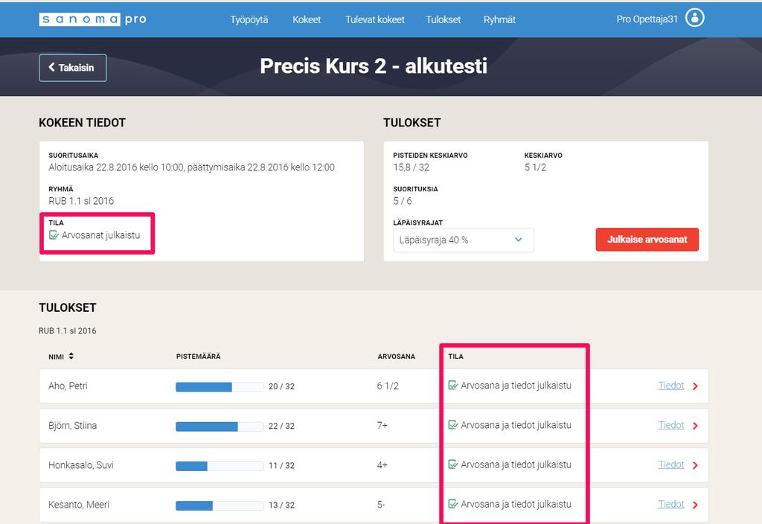Click the status icon in Kesanto, Meeri row
This screenshot has width=762, height=524.
coord(452,504)
